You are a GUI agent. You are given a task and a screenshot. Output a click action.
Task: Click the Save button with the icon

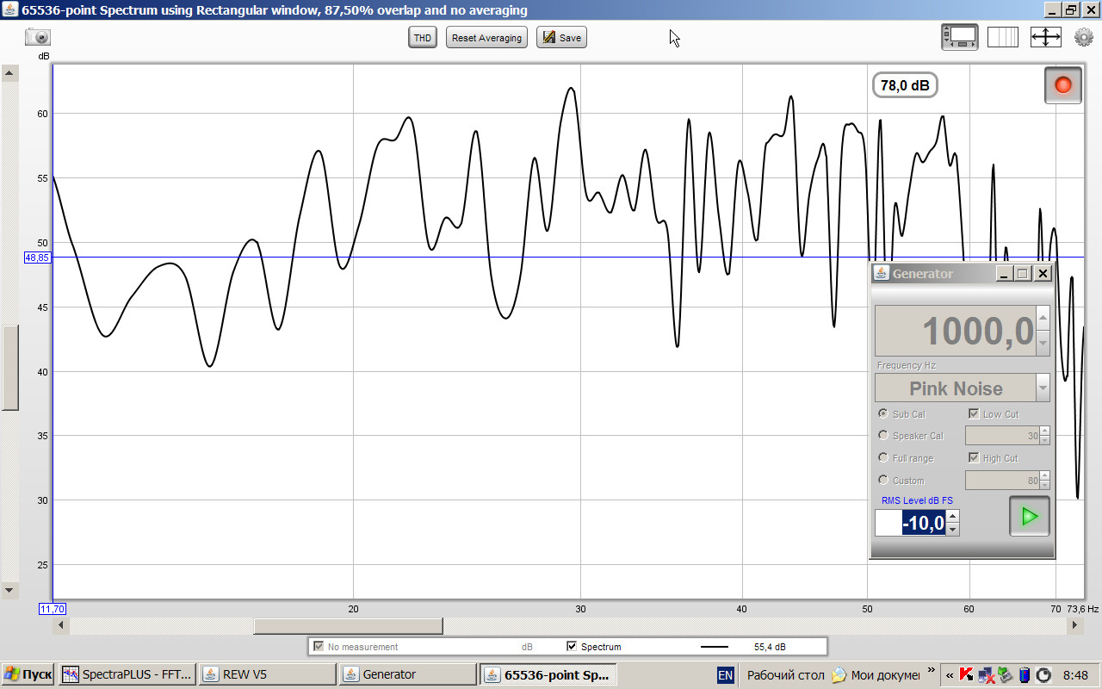point(561,38)
